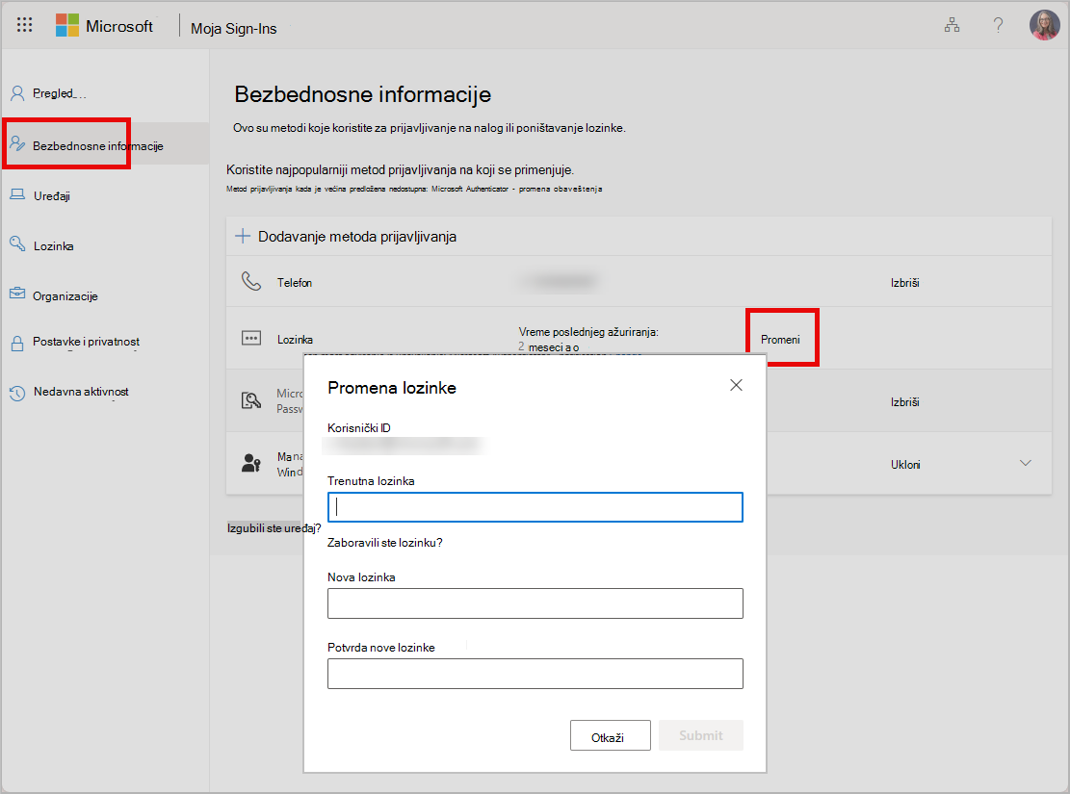
Task: Click Dodavanje metoda prijavljivanja
Action: pyautogui.click(x=357, y=237)
